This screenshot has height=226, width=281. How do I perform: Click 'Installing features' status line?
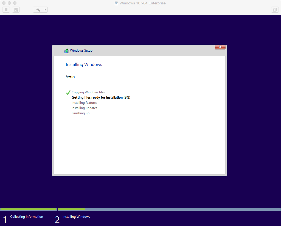point(85,103)
